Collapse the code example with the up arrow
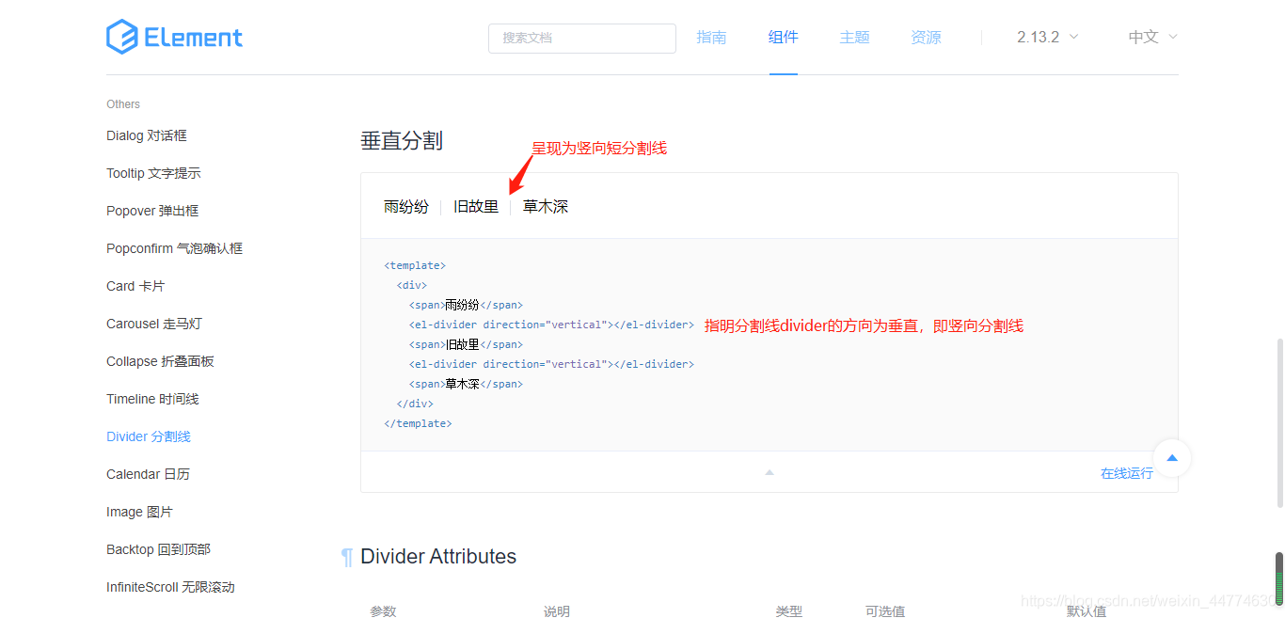Image resolution: width=1285 pixels, height=618 pixels. [769, 473]
